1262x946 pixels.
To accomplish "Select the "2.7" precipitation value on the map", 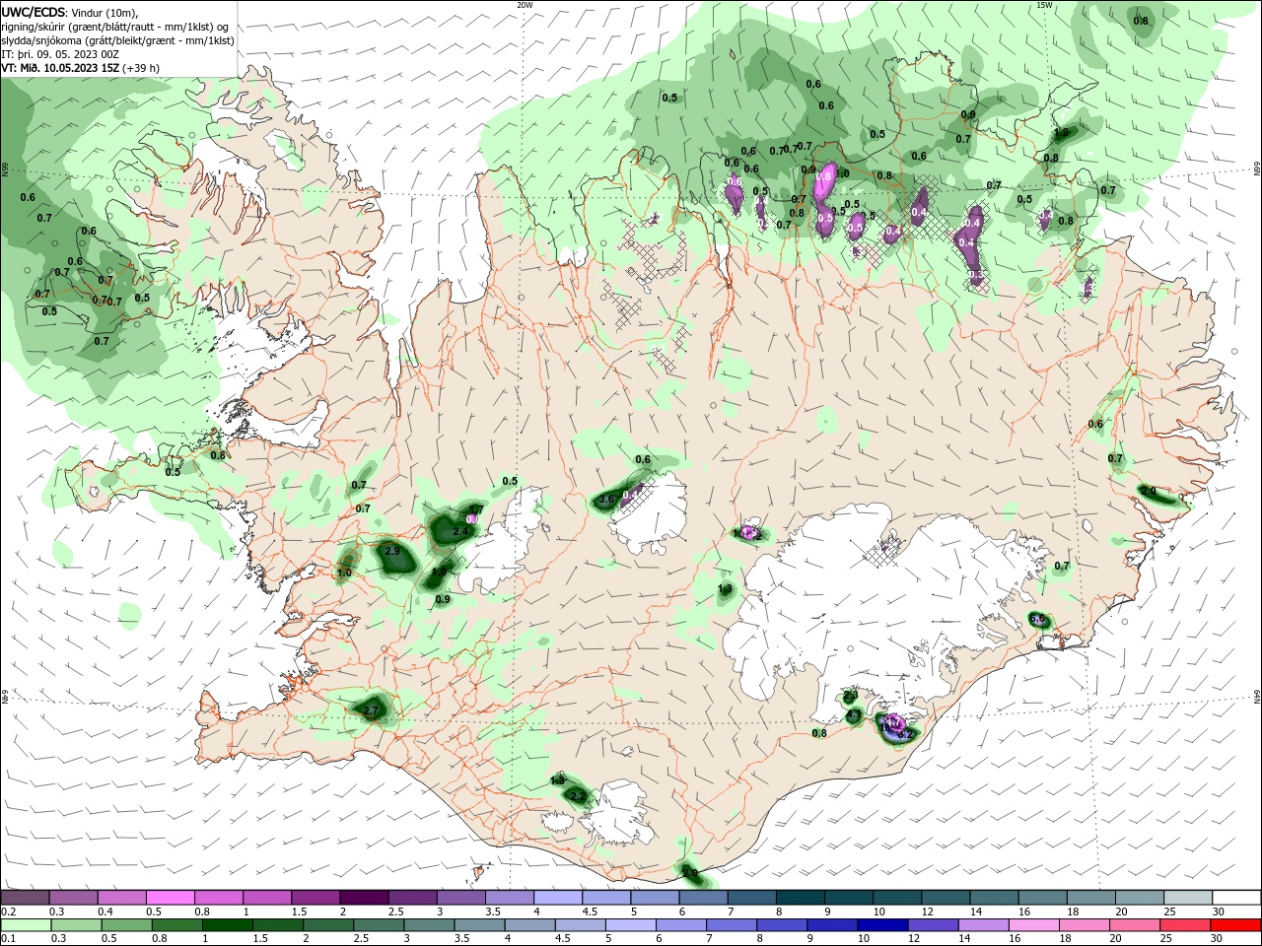I will coord(371,709).
